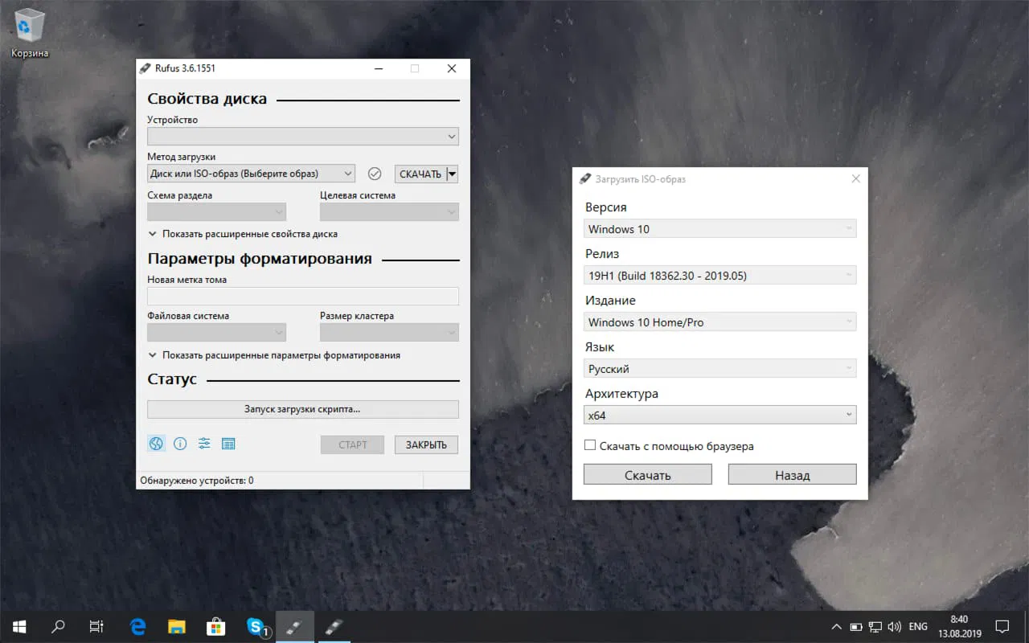Click inside the Новая метка тома field
This screenshot has height=643, width=1029.
coord(302,296)
